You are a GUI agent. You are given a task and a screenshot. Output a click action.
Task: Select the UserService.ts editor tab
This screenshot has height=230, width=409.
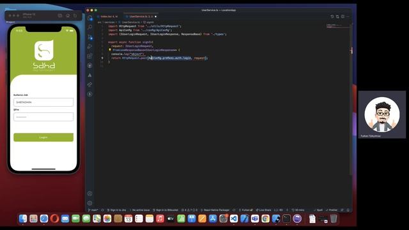[140, 17]
